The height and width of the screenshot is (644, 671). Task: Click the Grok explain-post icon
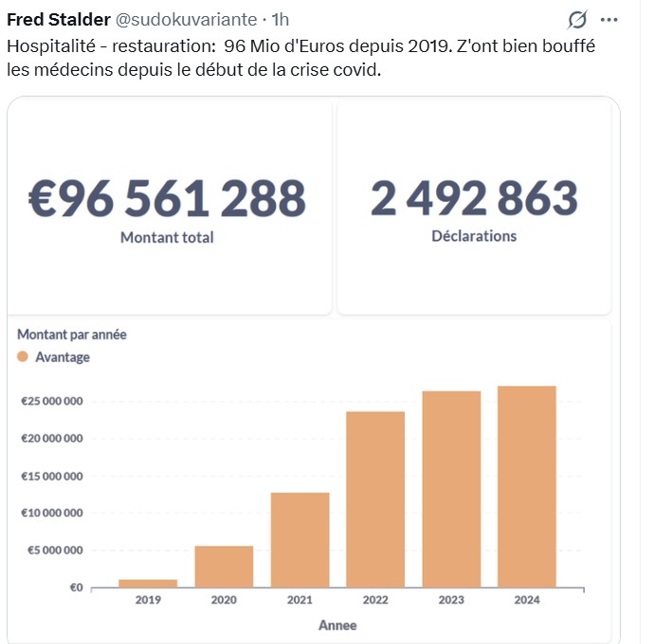pyautogui.click(x=575, y=20)
